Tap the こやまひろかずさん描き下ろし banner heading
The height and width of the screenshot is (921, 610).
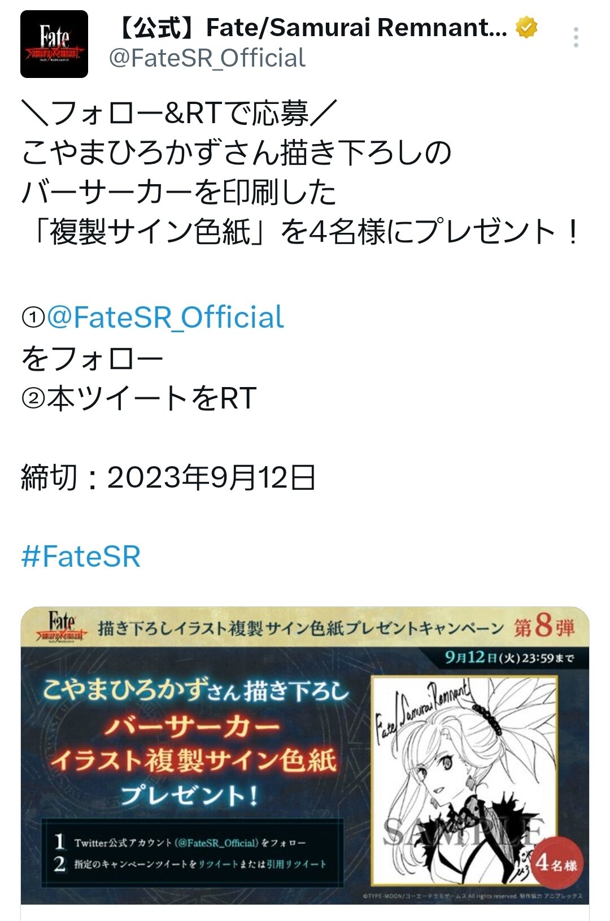196,690
